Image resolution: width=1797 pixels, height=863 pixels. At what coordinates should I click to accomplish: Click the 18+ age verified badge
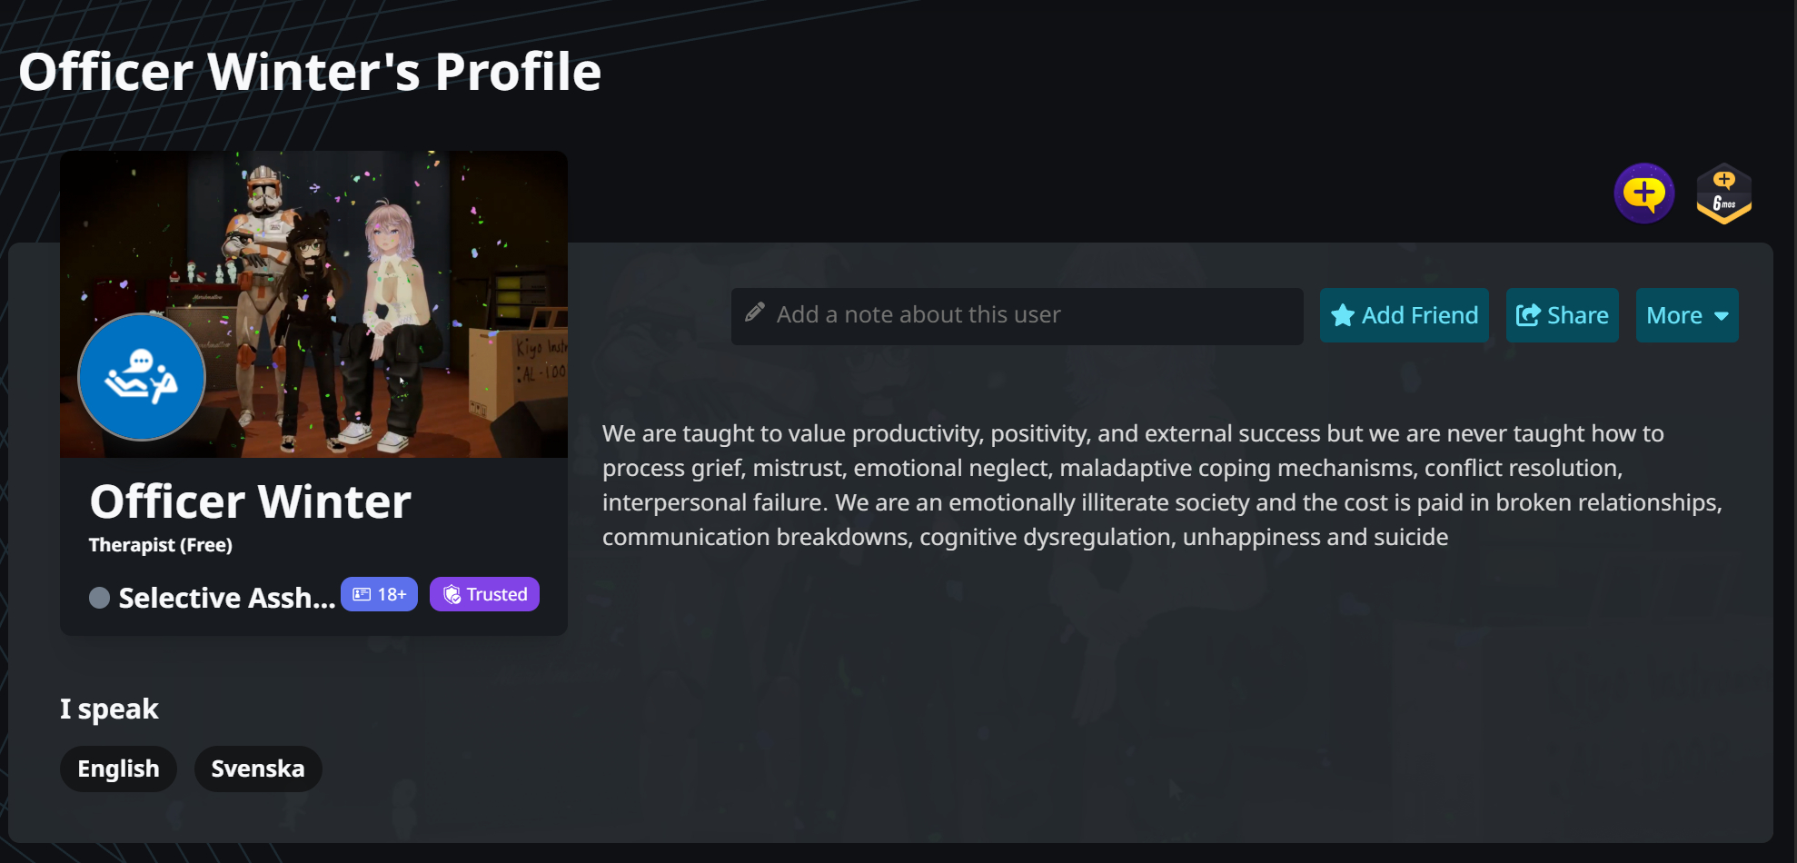(x=379, y=594)
